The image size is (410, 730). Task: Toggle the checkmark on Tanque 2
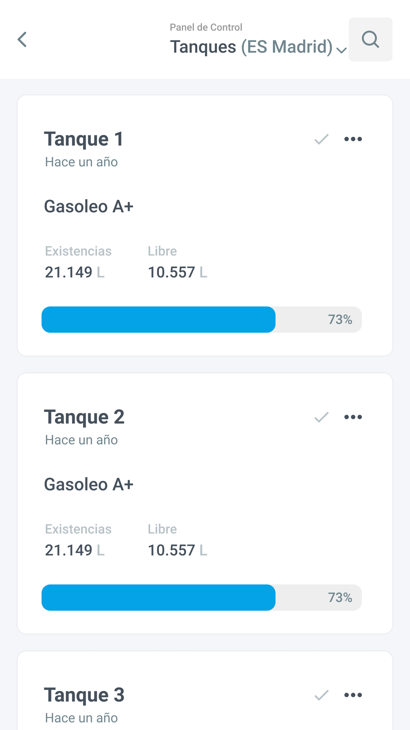(x=321, y=417)
